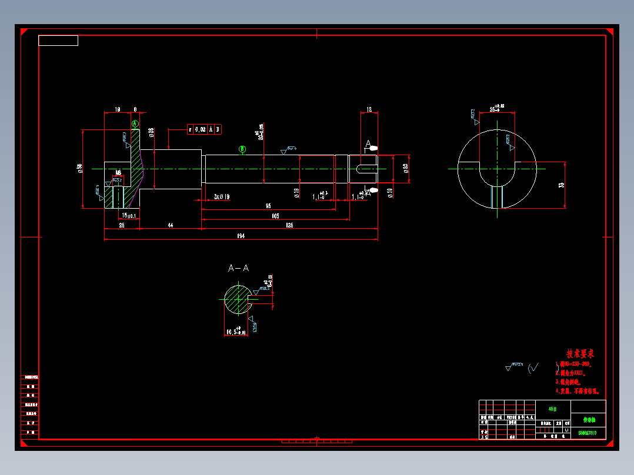Select the A–A section view title
Image resolution: width=634 pixels, height=475 pixels.
239,268
